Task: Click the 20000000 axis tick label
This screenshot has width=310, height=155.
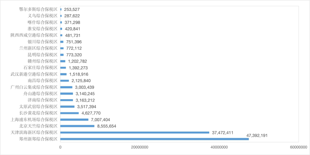Action: pos(140,147)
